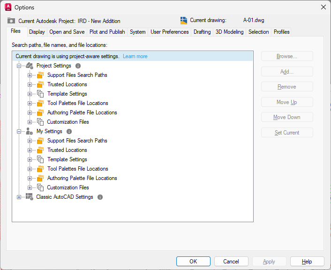
Task: Go to the Plot and Publish tab
Action: (107, 32)
